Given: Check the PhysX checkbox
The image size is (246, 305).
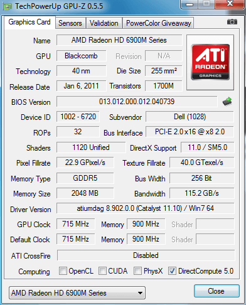Looking at the screenshot, I should pyautogui.click(x=137, y=270).
